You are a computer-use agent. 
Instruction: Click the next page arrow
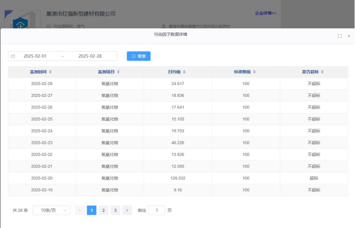click(127, 210)
